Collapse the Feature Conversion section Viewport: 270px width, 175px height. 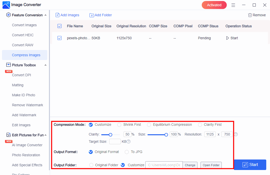pos(45,15)
